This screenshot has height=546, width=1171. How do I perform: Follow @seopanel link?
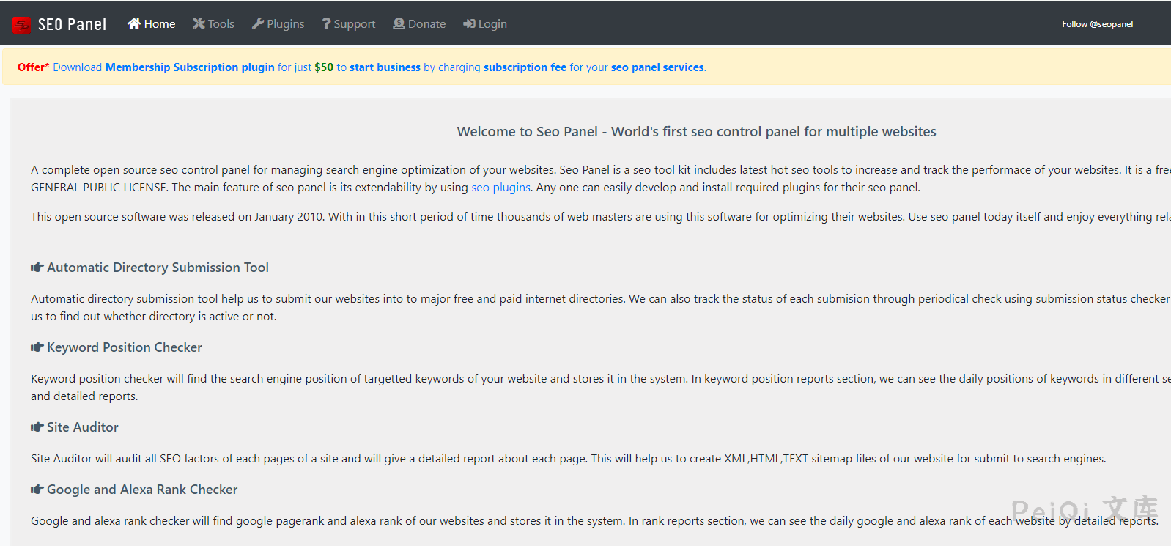tap(1097, 24)
